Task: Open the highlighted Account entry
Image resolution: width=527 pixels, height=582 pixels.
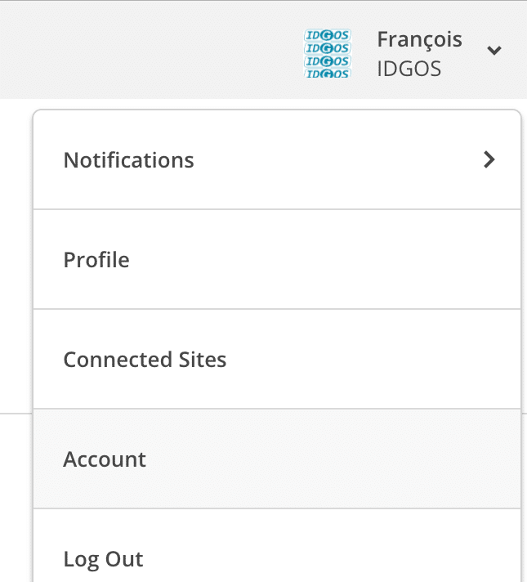Action: (x=277, y=459)
